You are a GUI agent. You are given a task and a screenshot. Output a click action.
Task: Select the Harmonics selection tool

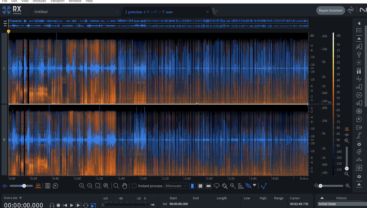[x=241, y=186]
